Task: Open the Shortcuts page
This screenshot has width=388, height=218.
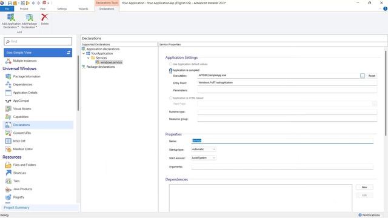Action: point(19,173)
